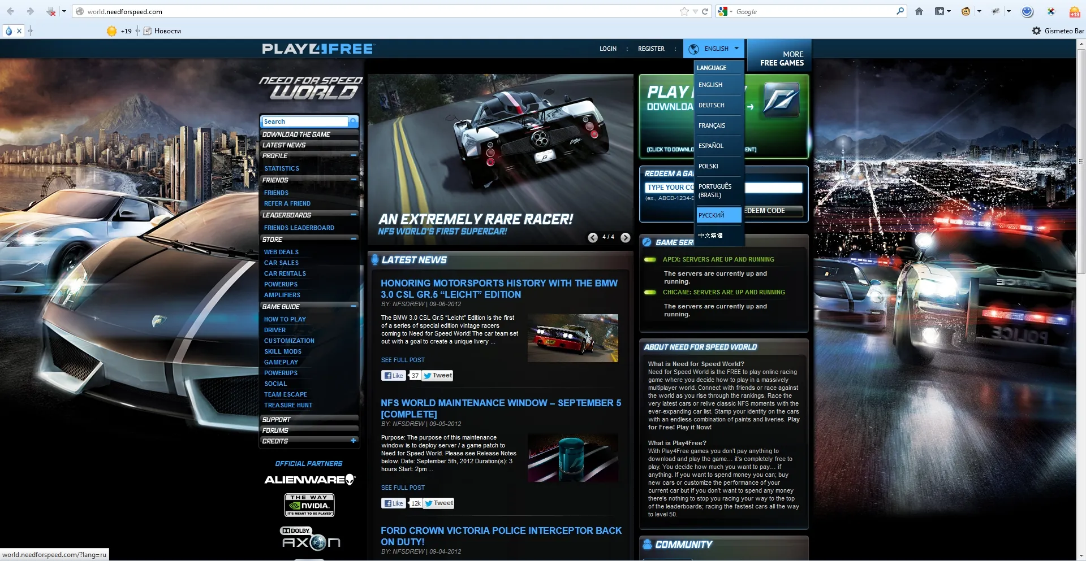
Task: Collapse the Friends section in sidebar
Action: tap(354, 180)
